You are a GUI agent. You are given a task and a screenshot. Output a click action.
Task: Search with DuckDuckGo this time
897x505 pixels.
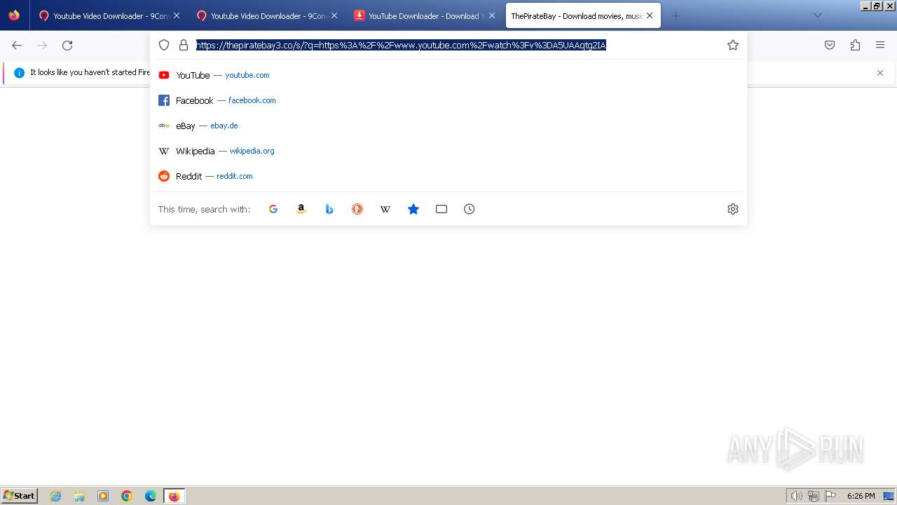pos(357,209)
